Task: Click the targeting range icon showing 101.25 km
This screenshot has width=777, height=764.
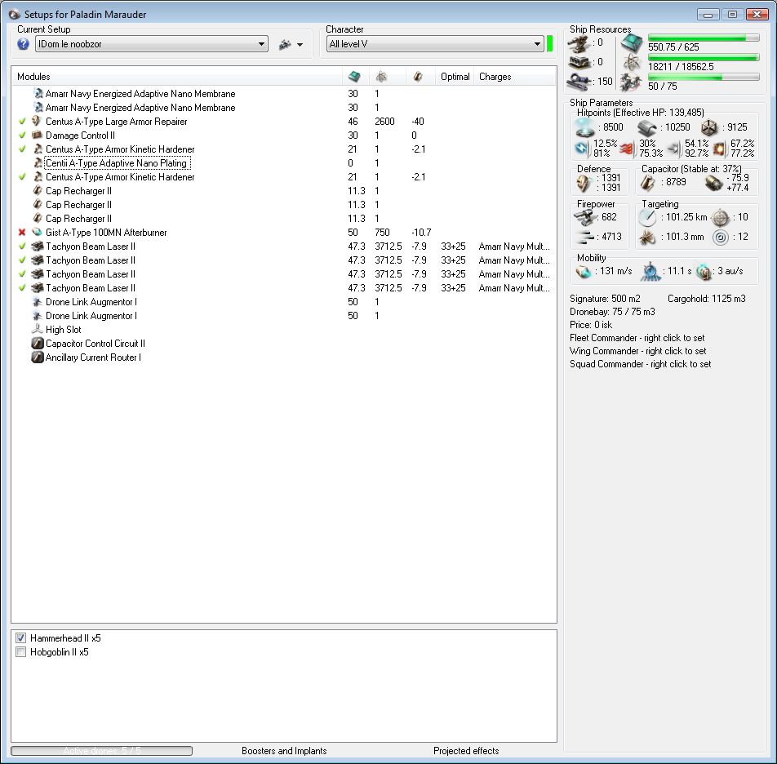Action: click(647, 217)
